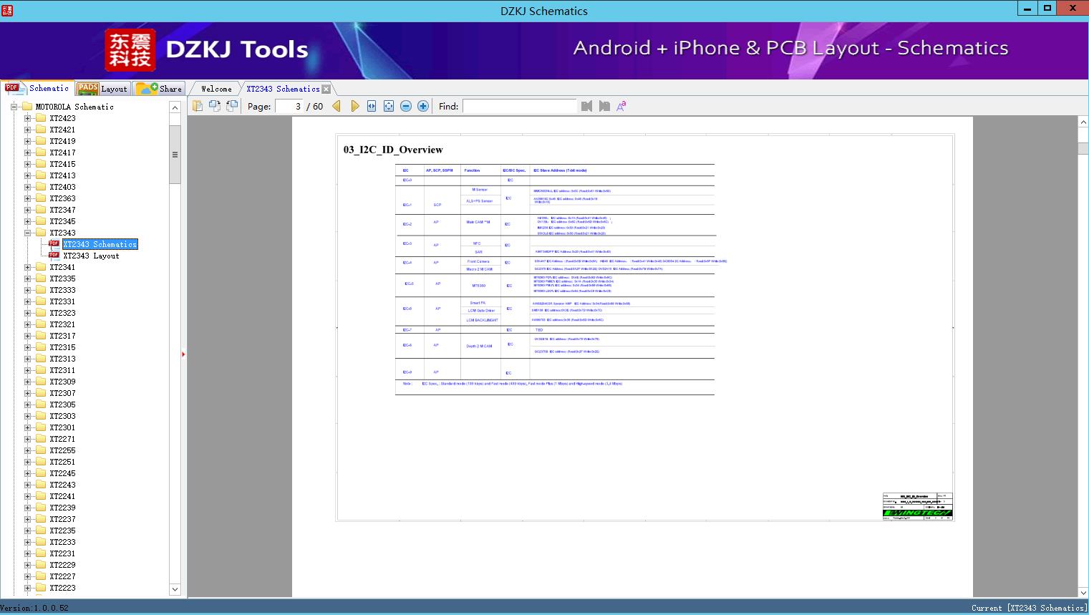This screenshot has height=615, width=1089.
Task: Expand the XT2423 folder
Action: [27, 118]
